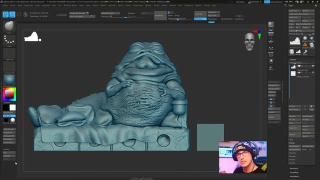Expand the Boolean subsection
320x180 pixels.
(292, 153)
